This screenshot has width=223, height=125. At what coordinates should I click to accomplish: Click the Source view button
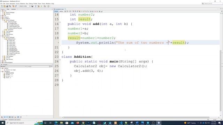click(x=56, y=11)
